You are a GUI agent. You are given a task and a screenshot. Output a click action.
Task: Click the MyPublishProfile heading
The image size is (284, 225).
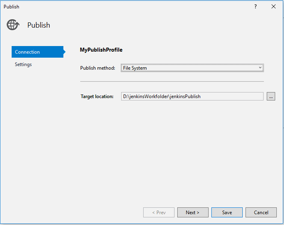pyautogui.click(x=101, y=50)
